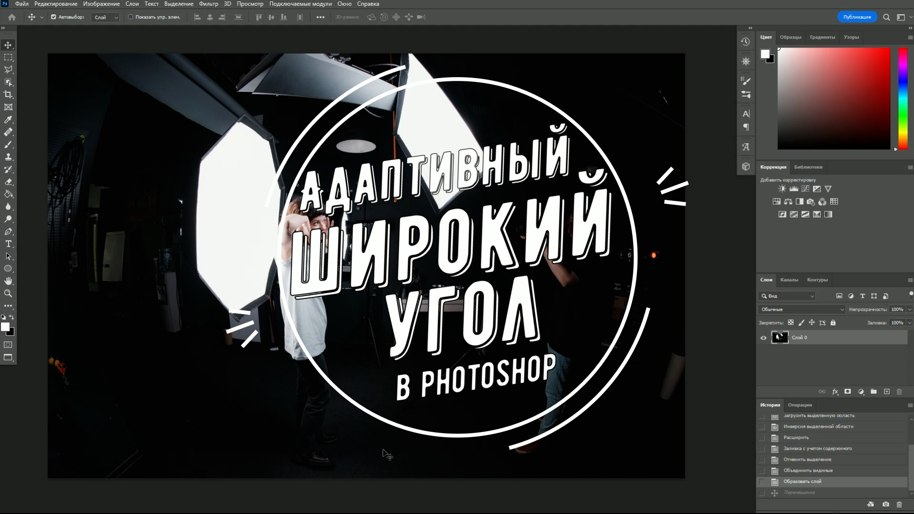Enable Показать упр. элем. checkbox

point(130,17)
